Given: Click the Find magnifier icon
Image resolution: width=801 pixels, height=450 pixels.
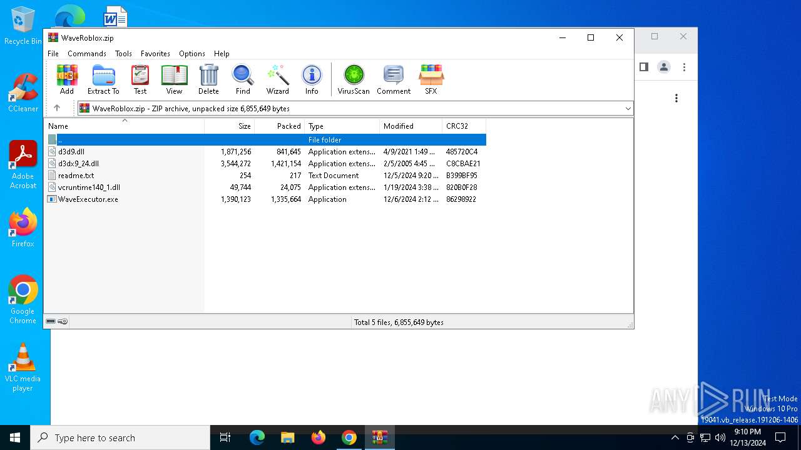Looking at the screenshot, I should (x=243, y=79).
